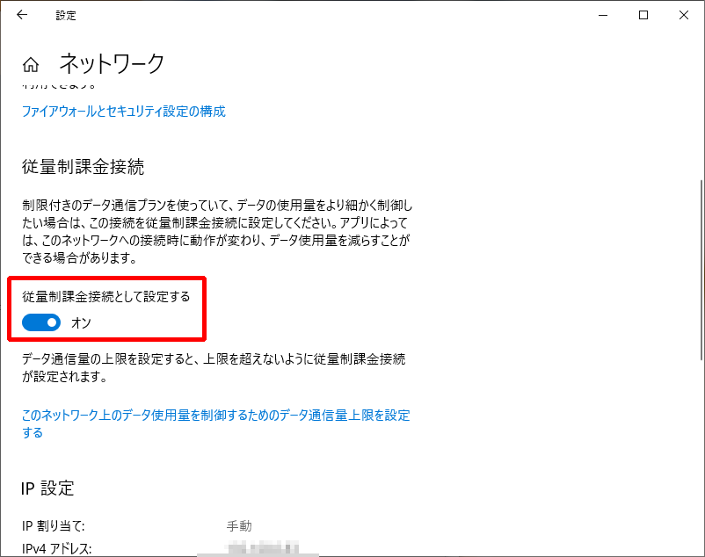Click the IPv4 アドレス: label
The height and width of the screenshot is (557, 705).
pyautogui.click(x=56, y=549)
